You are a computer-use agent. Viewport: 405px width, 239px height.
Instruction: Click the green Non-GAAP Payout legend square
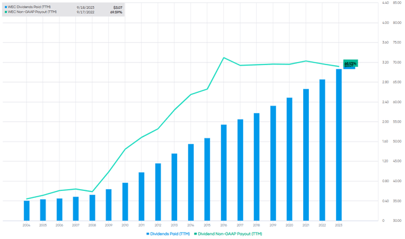(196, 234)
